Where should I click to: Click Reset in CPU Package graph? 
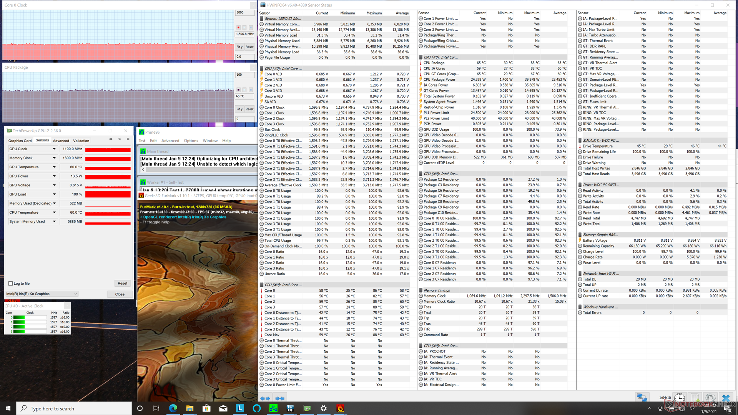point(249,109)
